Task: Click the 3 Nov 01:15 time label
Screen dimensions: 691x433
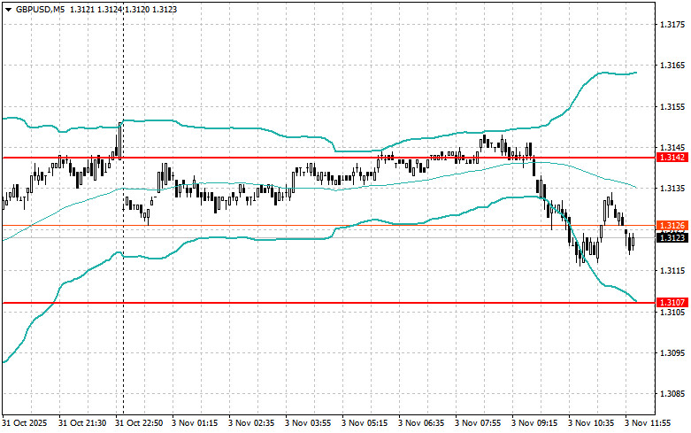Action: 195,423
